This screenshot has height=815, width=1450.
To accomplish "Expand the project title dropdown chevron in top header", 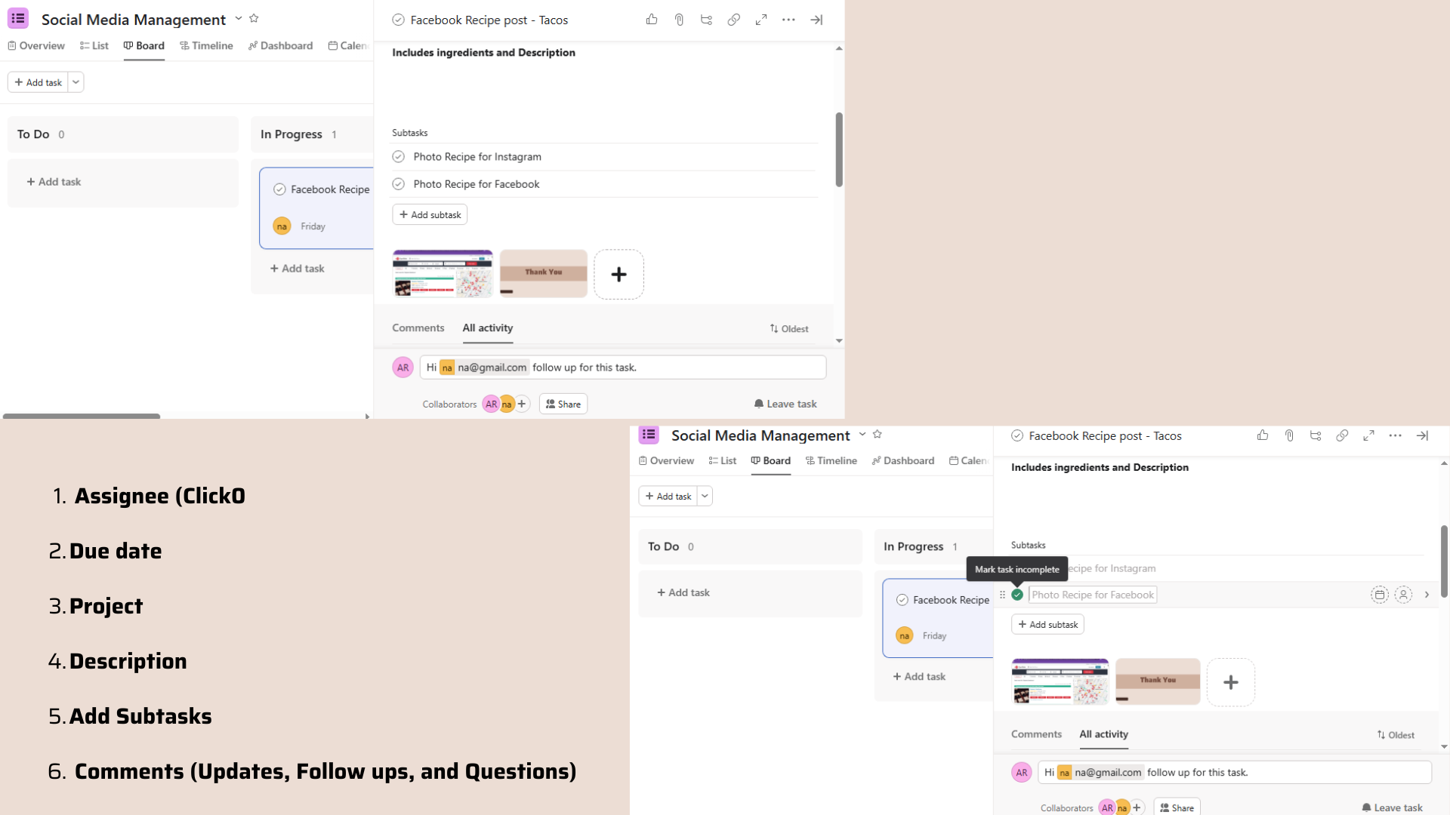I will [239, 18].
